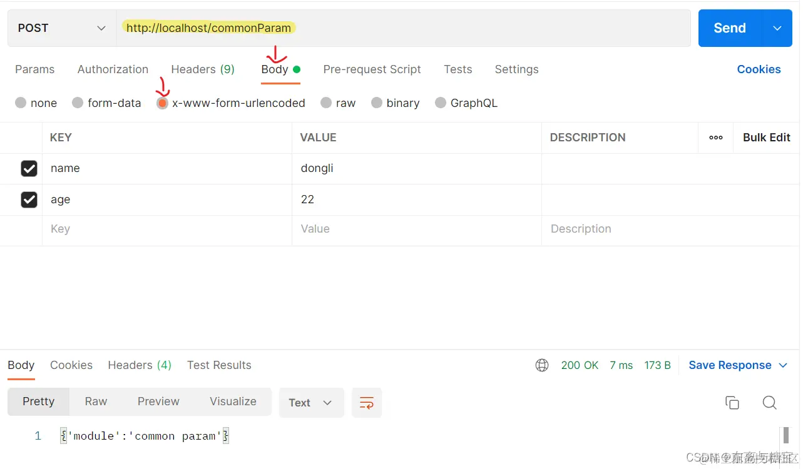Select the response Body tab

point(21,365)
